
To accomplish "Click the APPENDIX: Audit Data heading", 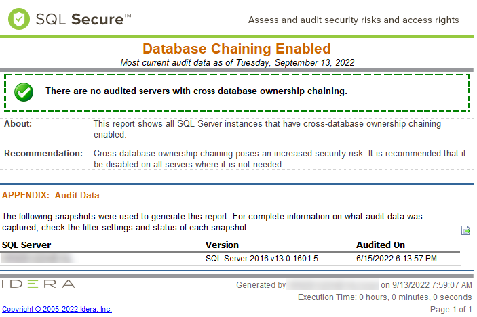I will coord(51,195).
